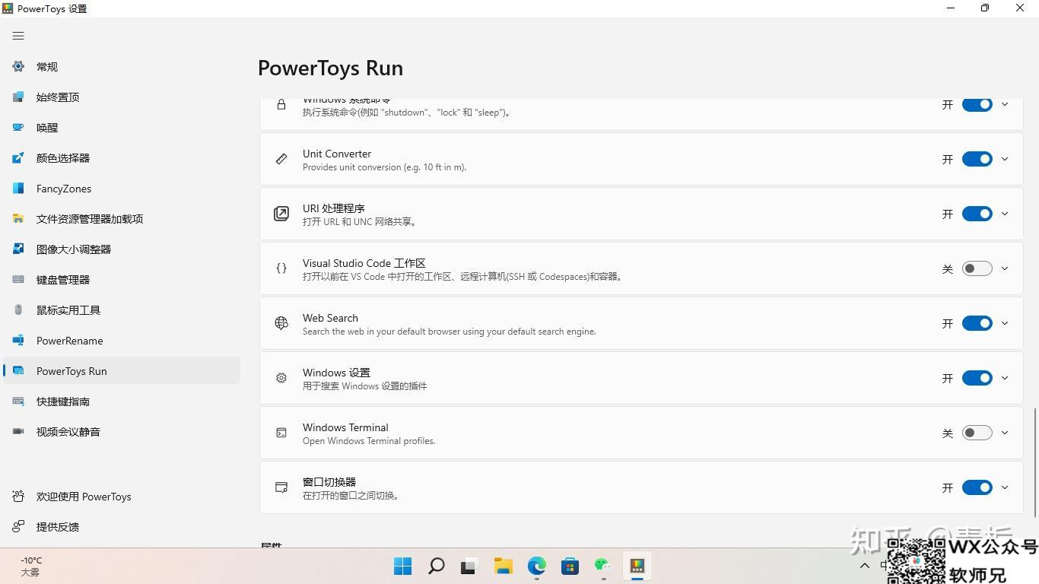Expand the Windows 设置 plugin chevron

tap(1005, 378)
